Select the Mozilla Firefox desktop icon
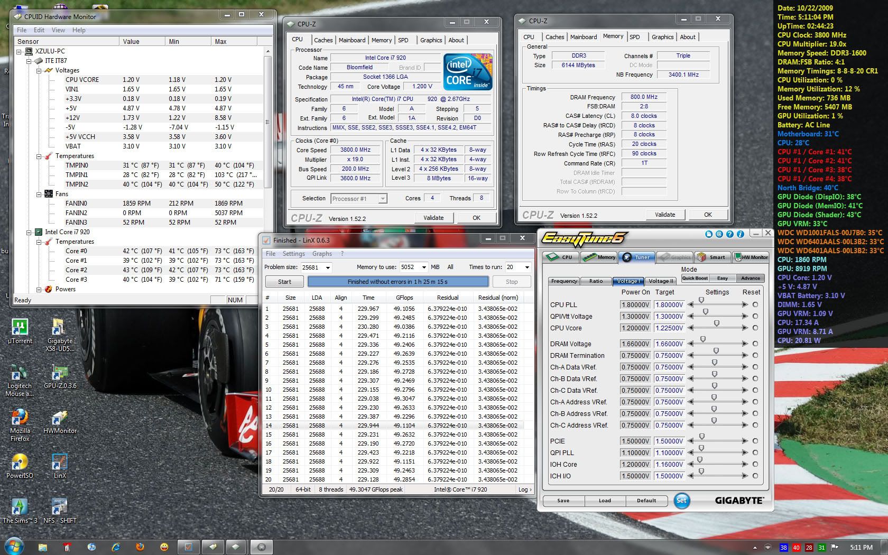 20,425
